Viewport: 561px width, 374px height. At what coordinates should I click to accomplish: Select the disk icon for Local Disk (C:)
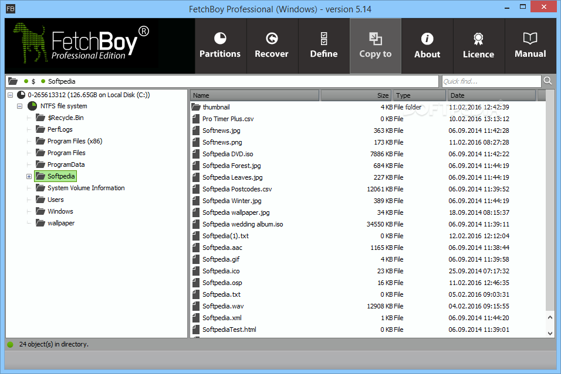pyautogui.click(x=21, y=95)
